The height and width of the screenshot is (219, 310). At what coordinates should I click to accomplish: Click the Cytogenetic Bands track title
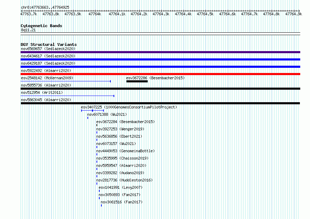(x=41, y=26)
